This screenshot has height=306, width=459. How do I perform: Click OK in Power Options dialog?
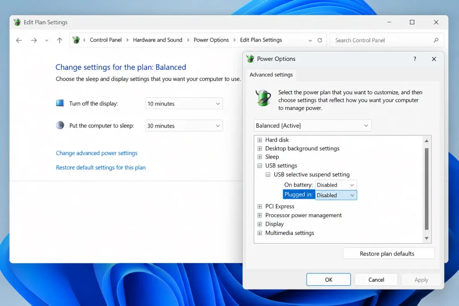click(x=329, y=280)
